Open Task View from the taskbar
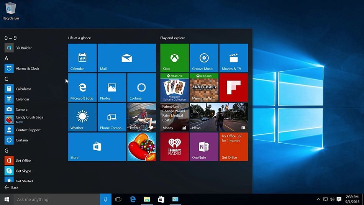 118,199
